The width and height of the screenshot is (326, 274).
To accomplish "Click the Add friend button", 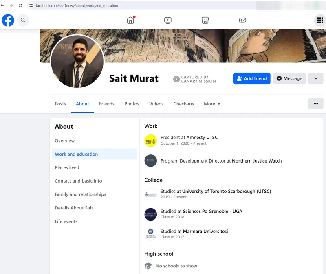I will [252, 78].
